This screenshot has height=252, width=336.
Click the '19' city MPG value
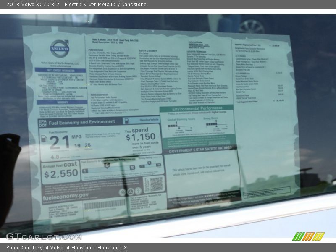coord(77,146)
